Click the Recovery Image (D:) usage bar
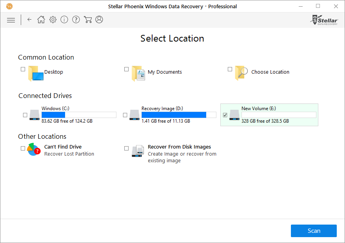 pyautogui.click(x=179, y=115)
